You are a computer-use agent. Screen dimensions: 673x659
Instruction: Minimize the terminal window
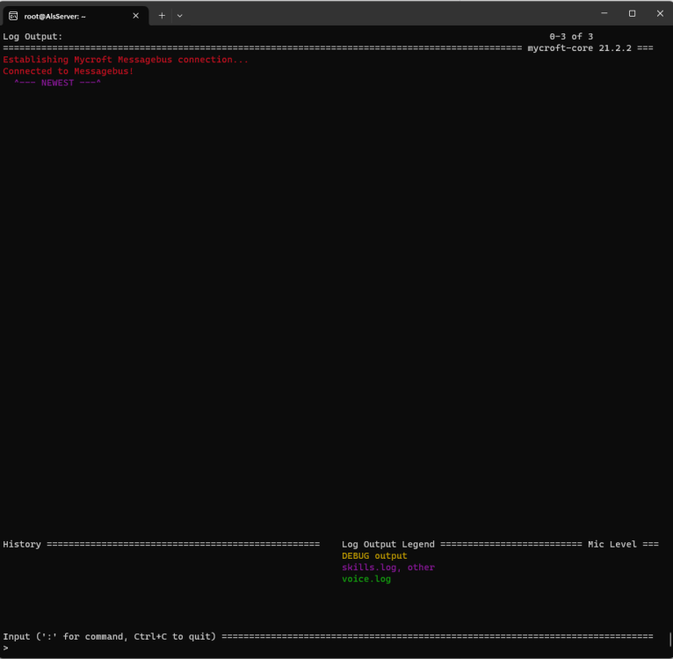604,13
